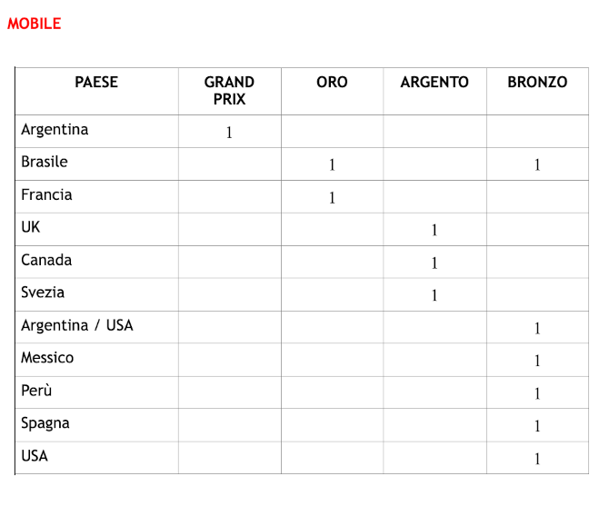Viewport: 609px width, 506px height.
Task: Select the BRONZO column header
Action: [537, 83]
